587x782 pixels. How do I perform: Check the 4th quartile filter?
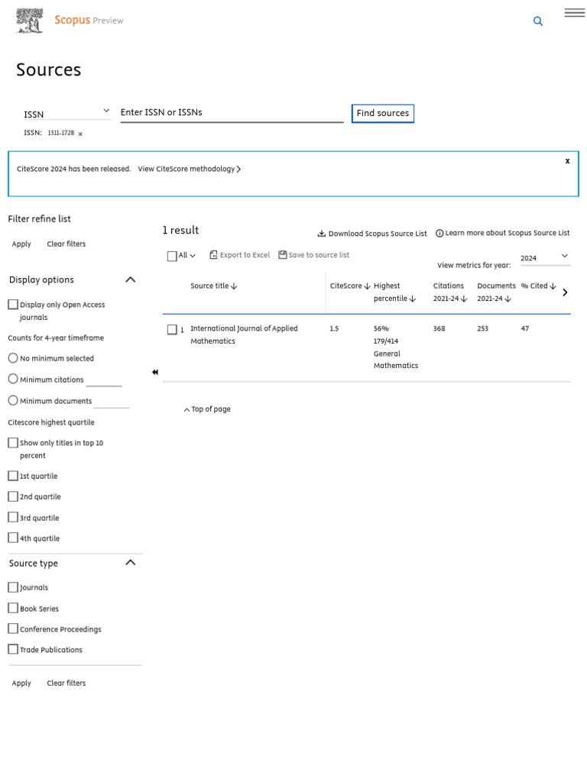(x=13, y=538)
